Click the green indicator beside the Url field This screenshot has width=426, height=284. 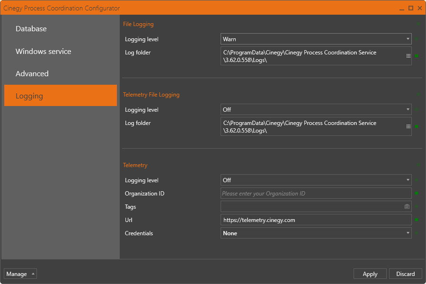click(x=417, y=220)
